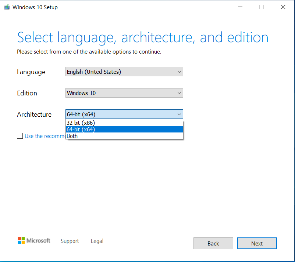Open the Legal link

97,241
